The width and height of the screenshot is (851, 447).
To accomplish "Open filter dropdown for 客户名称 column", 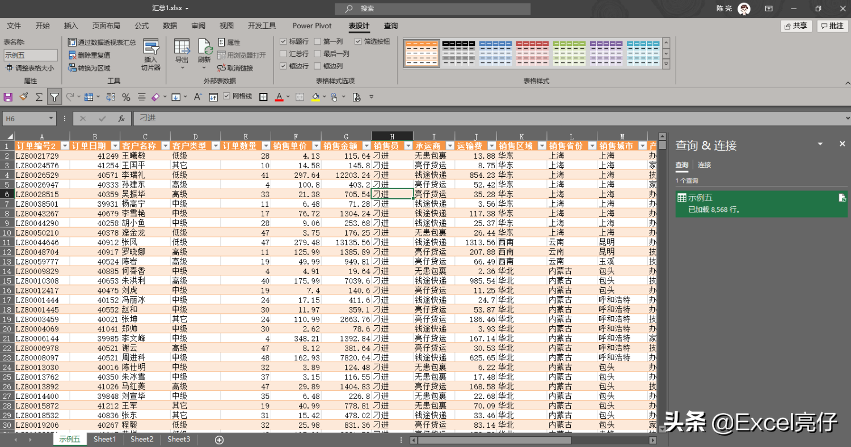I will (165, 146).
